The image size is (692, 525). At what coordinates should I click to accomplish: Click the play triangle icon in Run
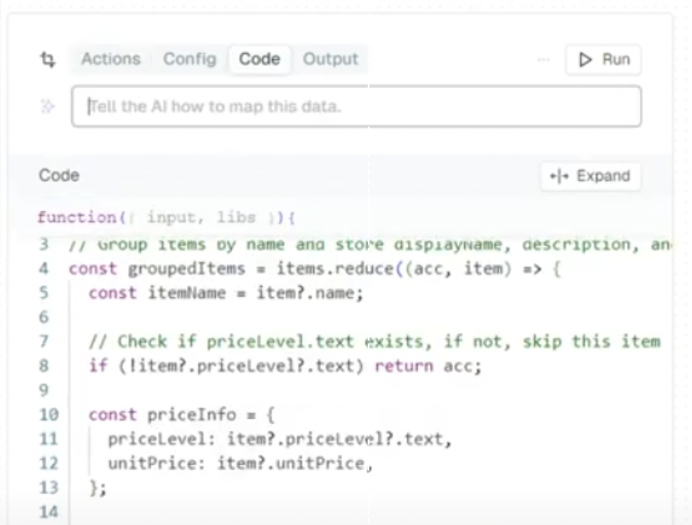pyautogui.click(x=585, y=60)
